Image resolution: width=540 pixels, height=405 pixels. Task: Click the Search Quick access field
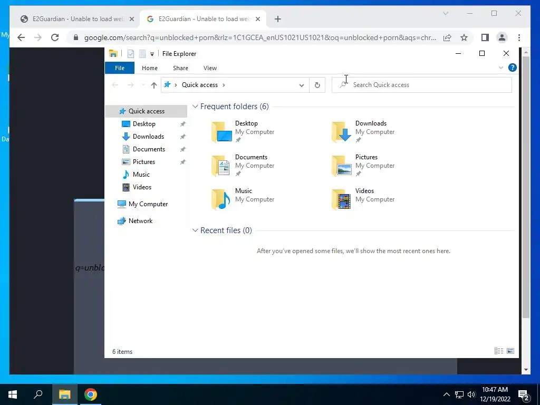(x=421, y=85)
